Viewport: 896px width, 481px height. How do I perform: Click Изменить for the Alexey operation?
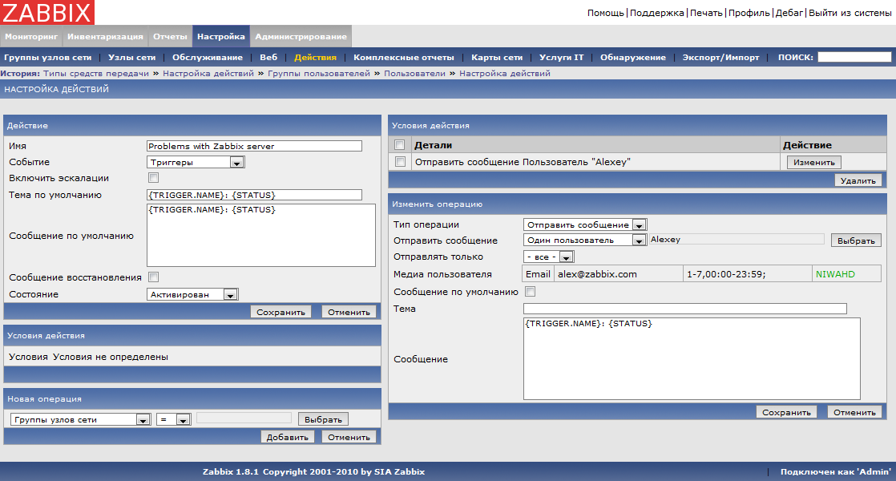coord(813,162)
